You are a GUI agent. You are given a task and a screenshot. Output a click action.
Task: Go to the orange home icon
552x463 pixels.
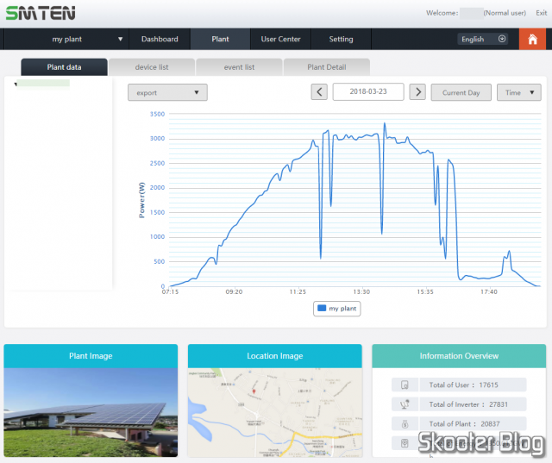(x=532, y=39)
